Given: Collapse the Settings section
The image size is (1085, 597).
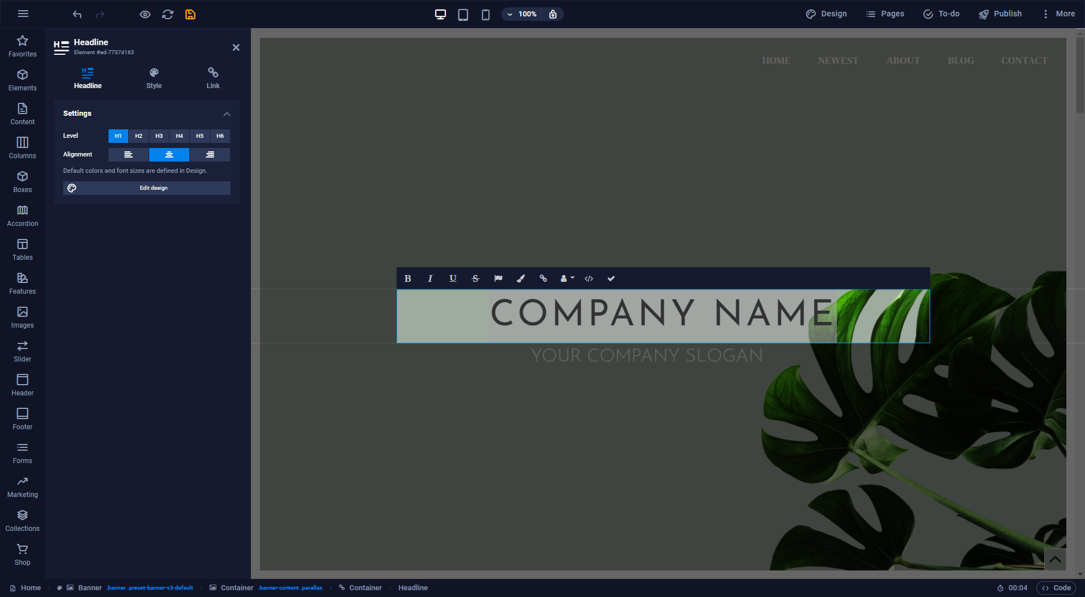Looking at the screenshot, I should coord(227,114).
